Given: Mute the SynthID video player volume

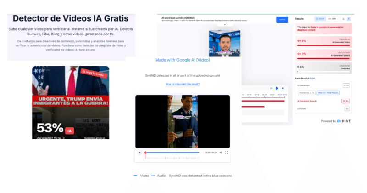Looking at the screenshot, I should (x=221, y=153).
